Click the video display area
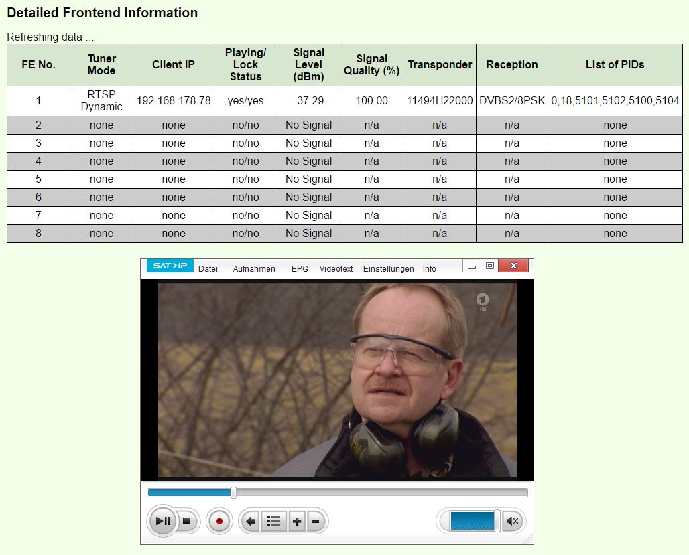Image resolution: width=689 pixels, height=555 pixels. tap(337, 380)
